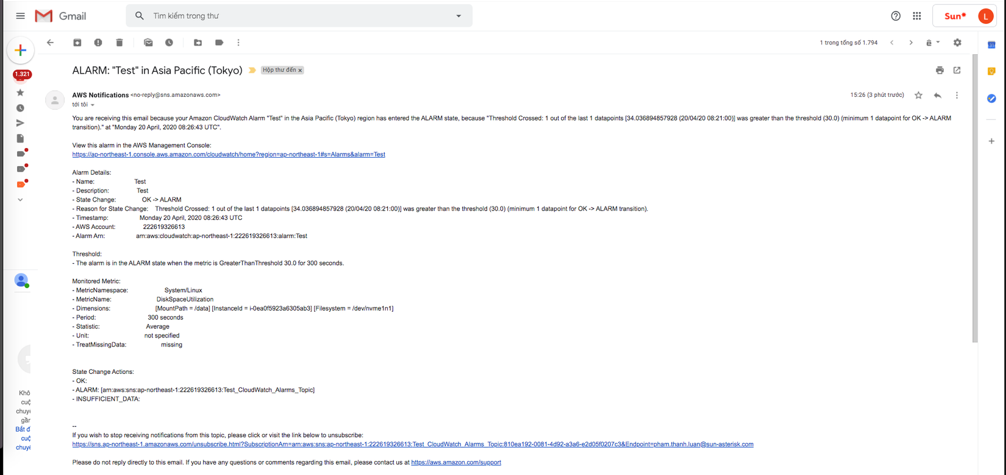Mark the email as unread
This screenshot has height=475, width=1006.
point(148,43)
